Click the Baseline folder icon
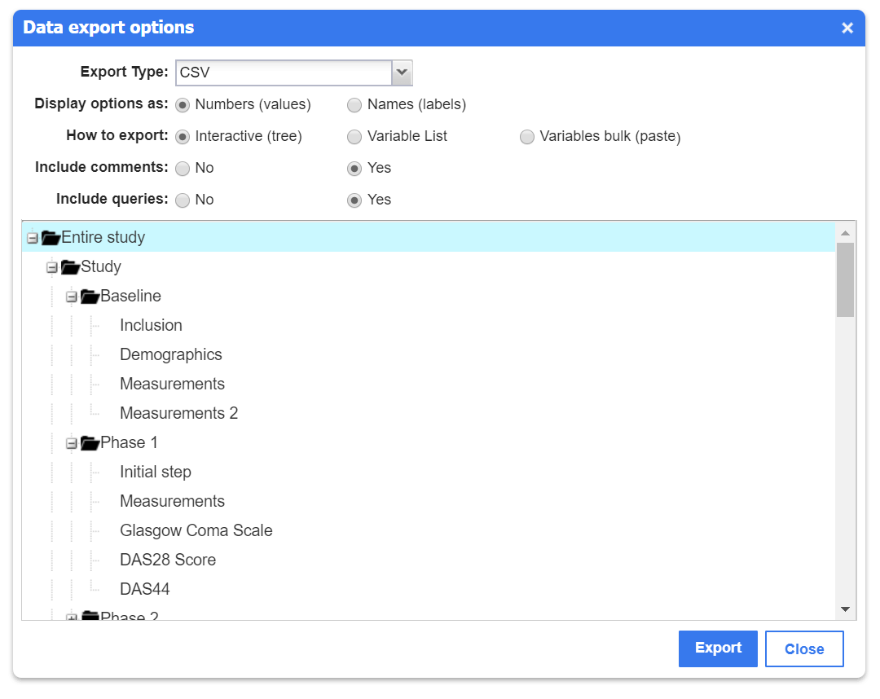Image resolution: width=880 pixels, height=699 pixels. pos(90,297)
